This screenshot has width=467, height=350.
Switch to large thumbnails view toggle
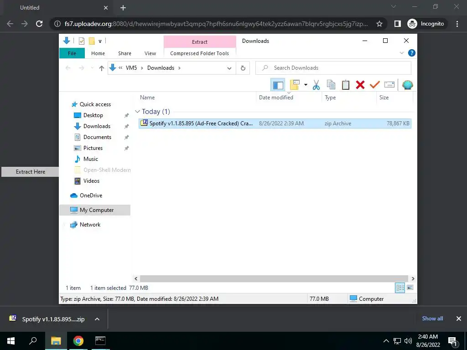point(410,288)
